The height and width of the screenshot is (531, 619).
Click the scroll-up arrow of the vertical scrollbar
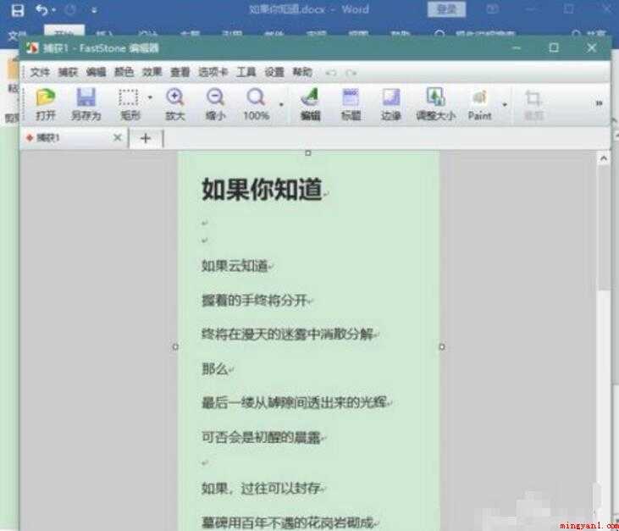[x=604, y=158]
